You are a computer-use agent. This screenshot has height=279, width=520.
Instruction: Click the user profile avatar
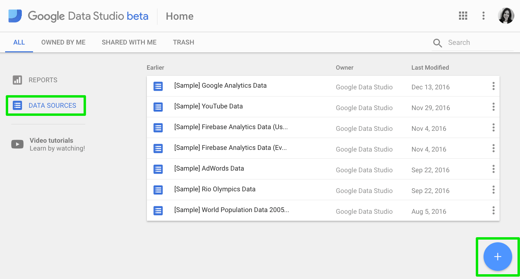[506, 16]
